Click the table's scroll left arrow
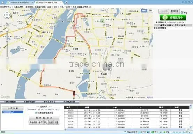The height and width of the screenshot is (134, 193). click(65, 129)
